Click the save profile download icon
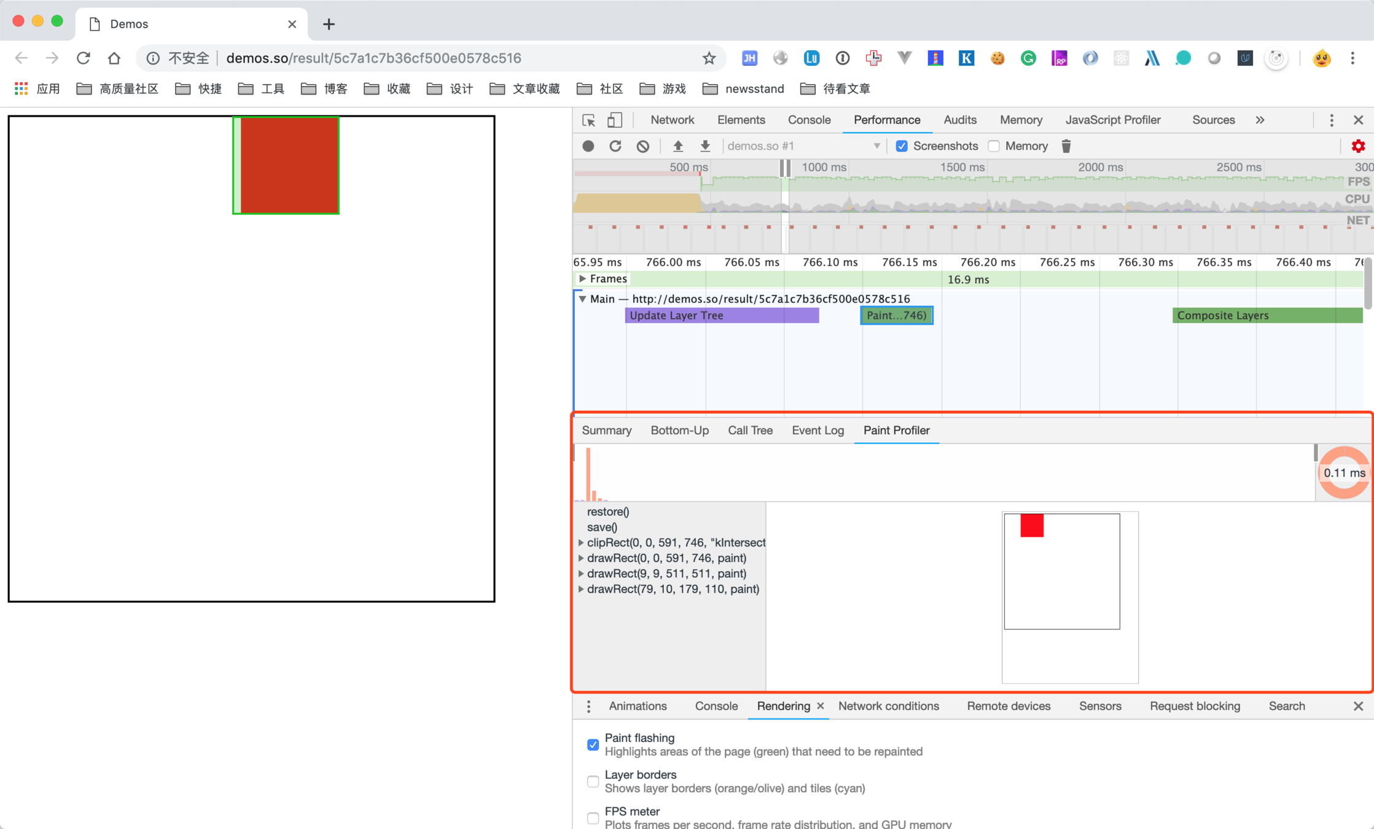This screenshot has height=829, width=1374. click(x=705, y=146)
